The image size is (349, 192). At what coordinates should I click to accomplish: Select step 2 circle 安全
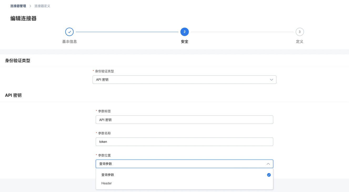coord(185,32)
